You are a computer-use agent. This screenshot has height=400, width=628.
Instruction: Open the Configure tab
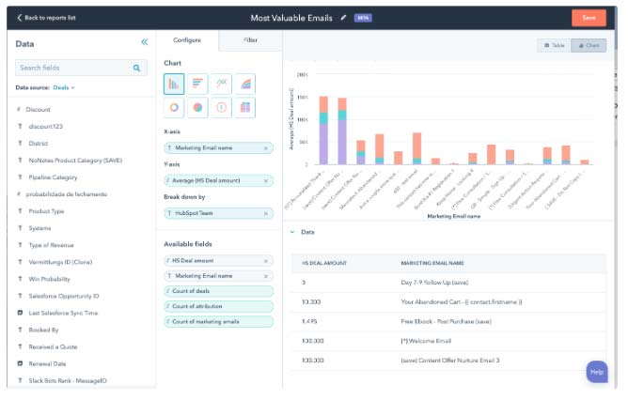[x=187, y=40]
